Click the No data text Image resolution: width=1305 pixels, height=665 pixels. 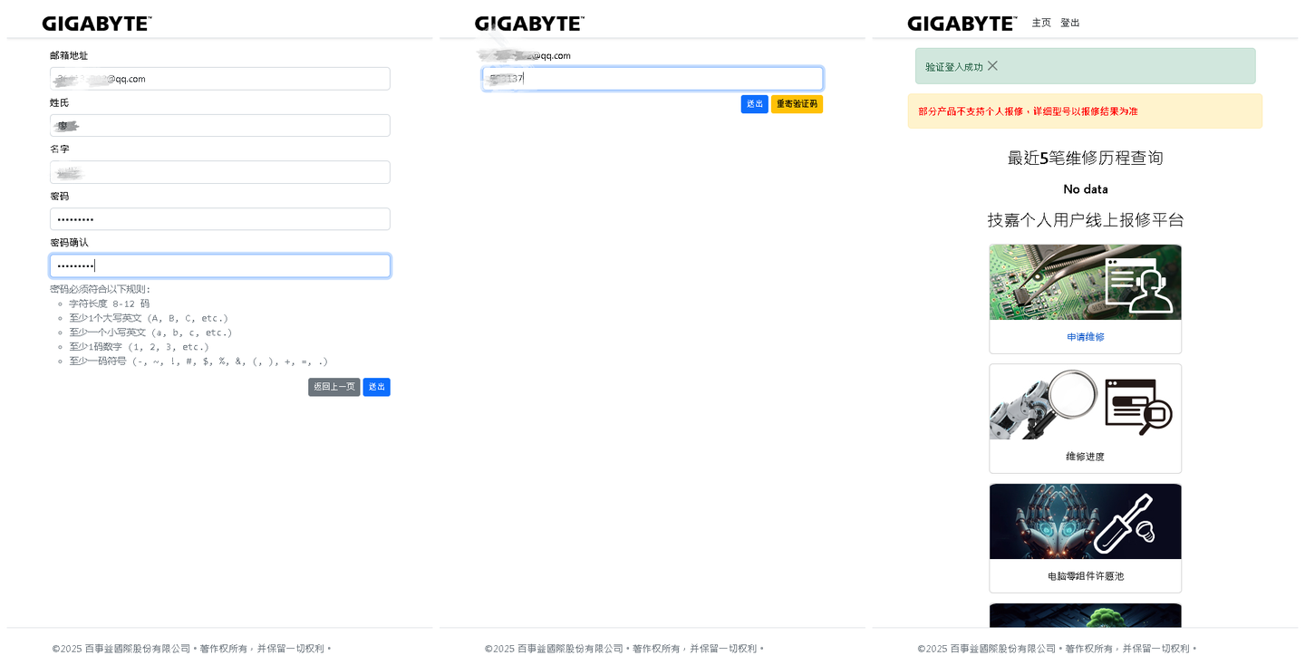(1086, 189)
